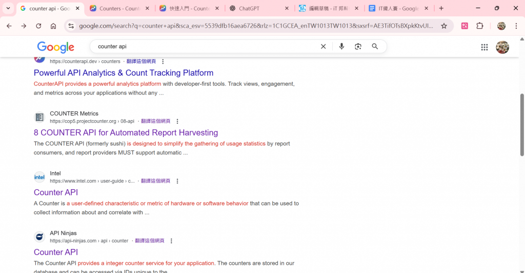
Task: Click the Intel site name
Action: (x=55, y=173)
